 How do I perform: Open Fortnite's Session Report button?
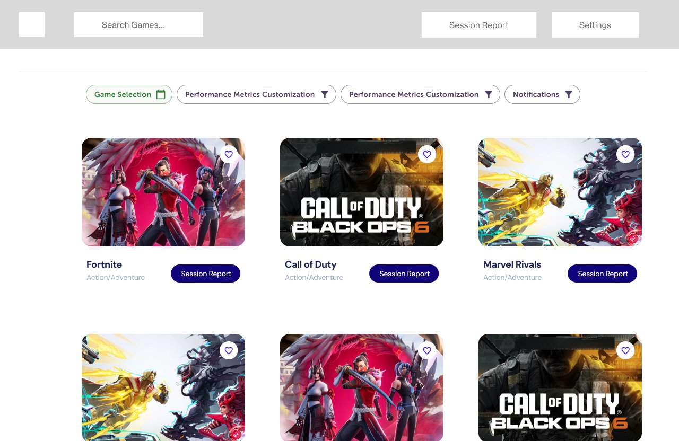206,274
